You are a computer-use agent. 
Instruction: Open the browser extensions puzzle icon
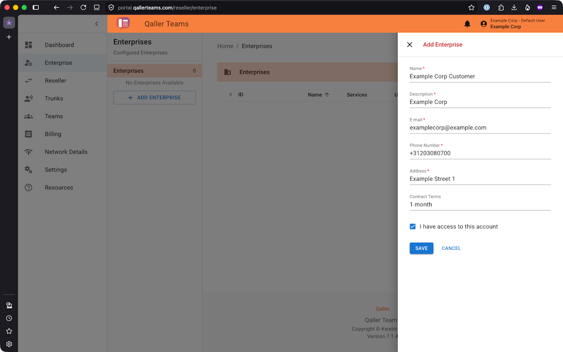click(x=501, y=7)
